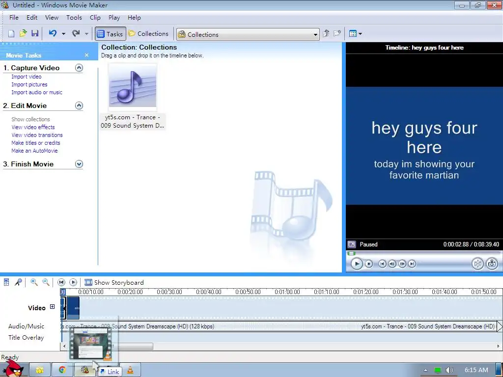Toggle the Collections pane button

click(148, 34)
